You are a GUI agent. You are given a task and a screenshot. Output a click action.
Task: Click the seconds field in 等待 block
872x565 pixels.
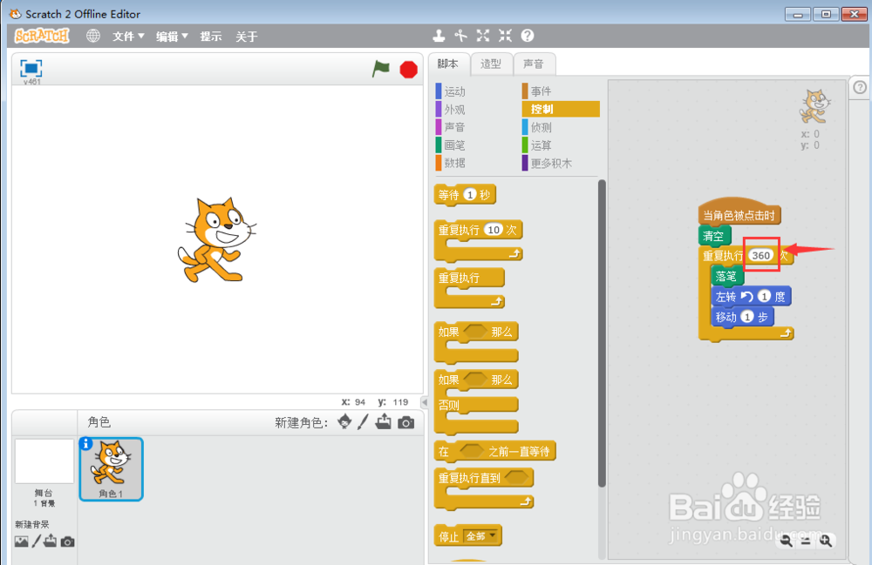click(x=471, y=195)
